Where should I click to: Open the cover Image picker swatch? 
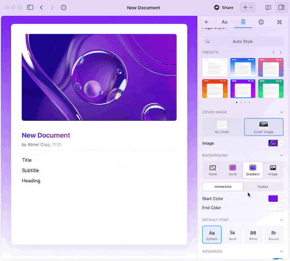pos(273,143)
